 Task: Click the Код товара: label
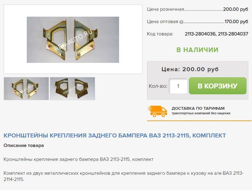tap(160, 34)
